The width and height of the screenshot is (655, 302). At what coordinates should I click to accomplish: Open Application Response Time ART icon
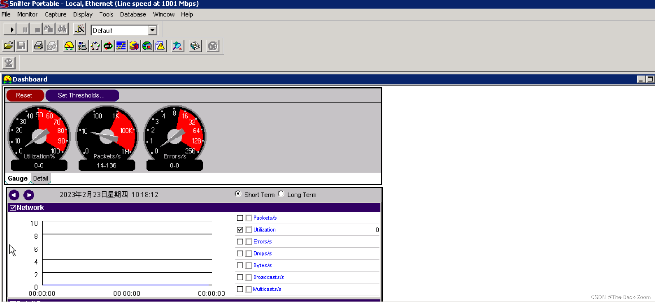(108, 46)
